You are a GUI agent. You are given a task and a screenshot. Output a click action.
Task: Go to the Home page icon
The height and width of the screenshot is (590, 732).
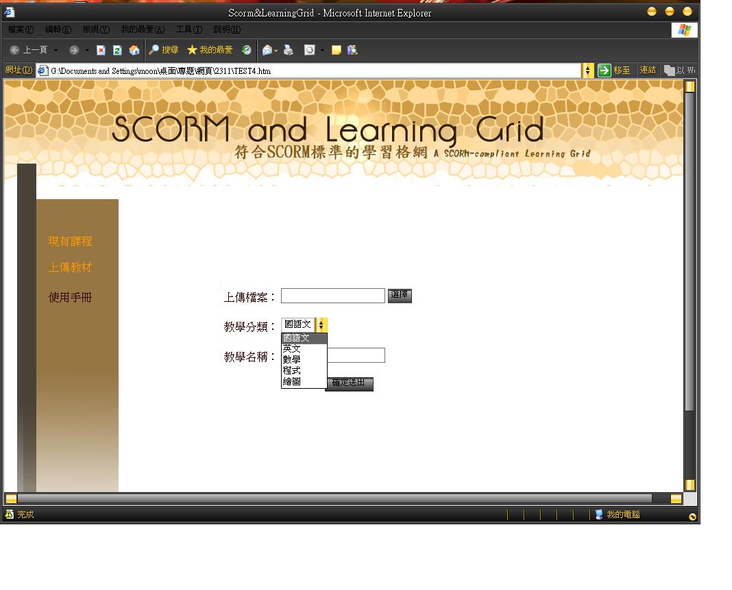click(x=134, y=50)
